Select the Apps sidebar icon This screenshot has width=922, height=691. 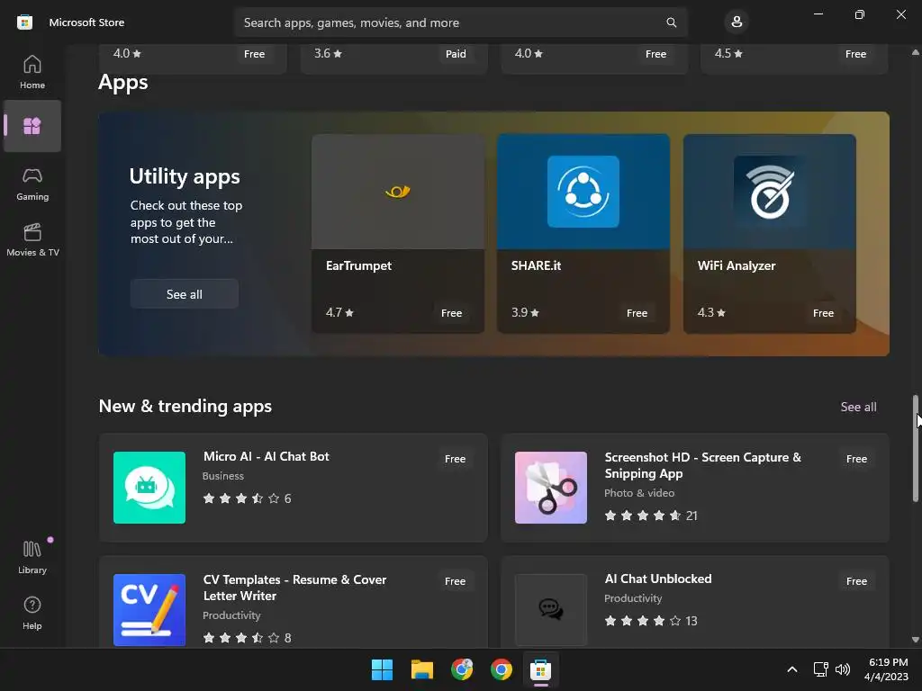click(32, 126)
